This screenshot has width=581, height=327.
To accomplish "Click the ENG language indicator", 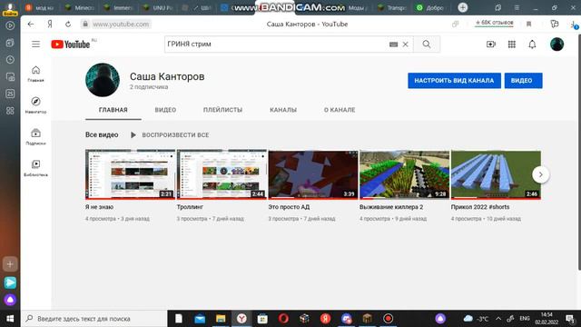I will (525, 319).
